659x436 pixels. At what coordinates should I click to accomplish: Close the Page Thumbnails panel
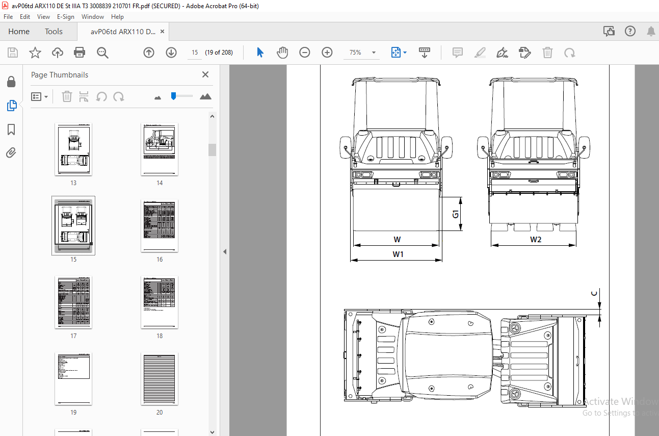tap(205, 74)
